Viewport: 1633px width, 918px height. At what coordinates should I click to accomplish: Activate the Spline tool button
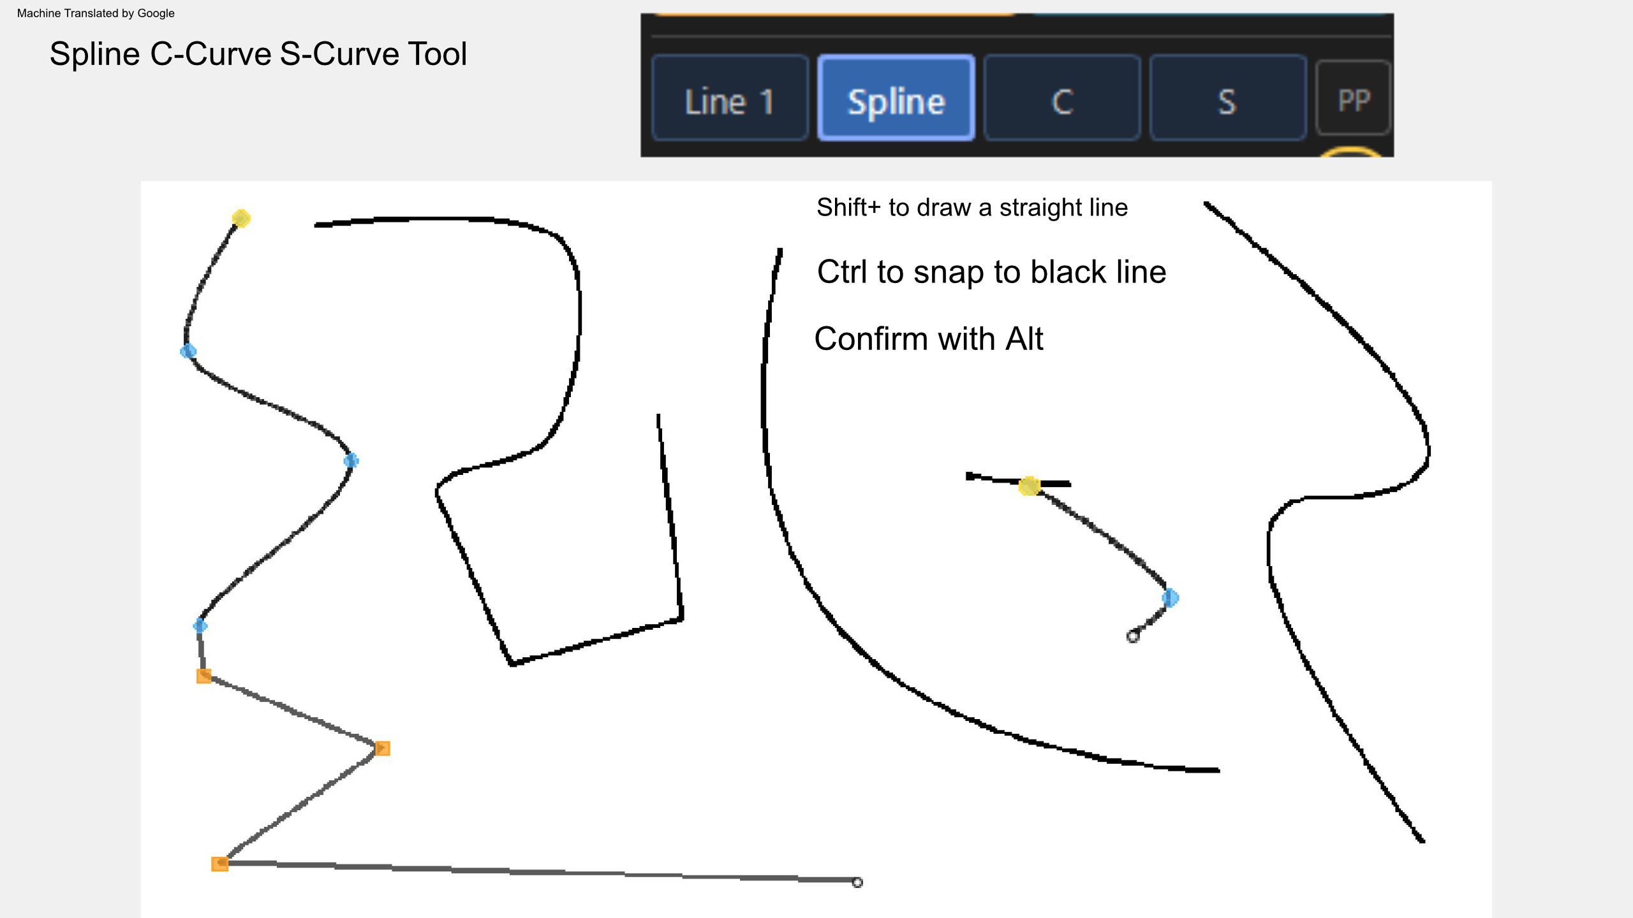[x=896, y=98]
